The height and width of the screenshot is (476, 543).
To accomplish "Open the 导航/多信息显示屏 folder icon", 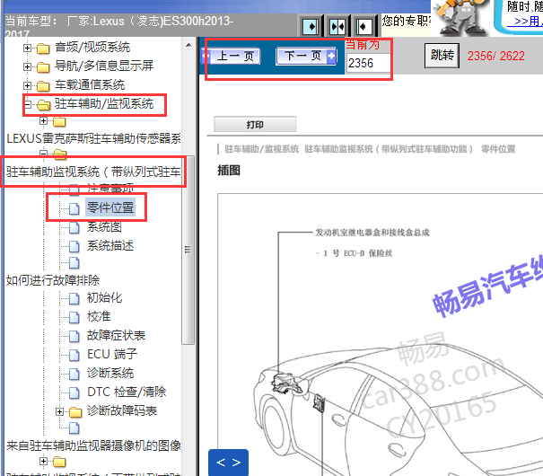I will point(43,66).
